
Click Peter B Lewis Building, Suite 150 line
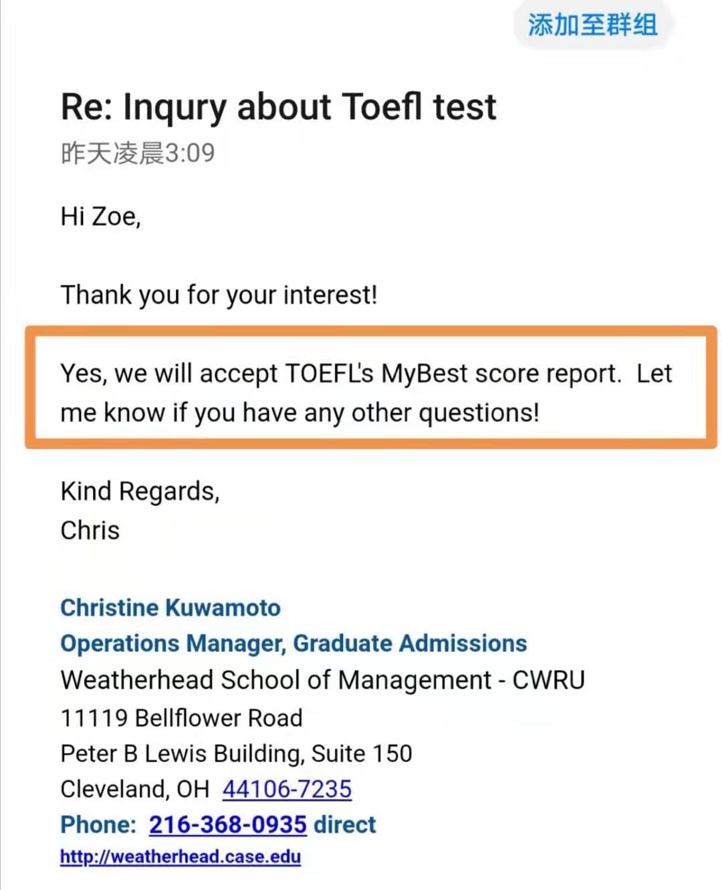point(236,754)
